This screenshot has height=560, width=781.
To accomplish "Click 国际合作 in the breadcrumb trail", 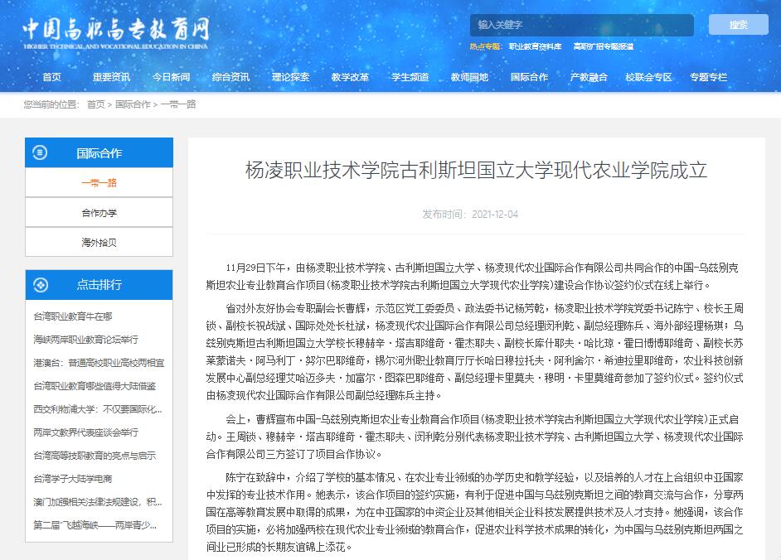I will [133, 104].
